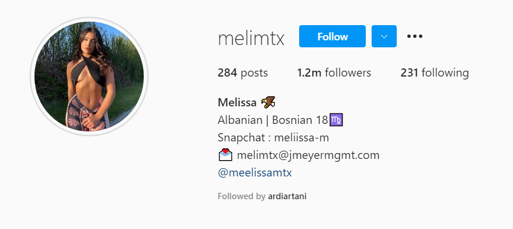
Task: Open the 1.2m followers list
Action: click(x=334, y=72)
